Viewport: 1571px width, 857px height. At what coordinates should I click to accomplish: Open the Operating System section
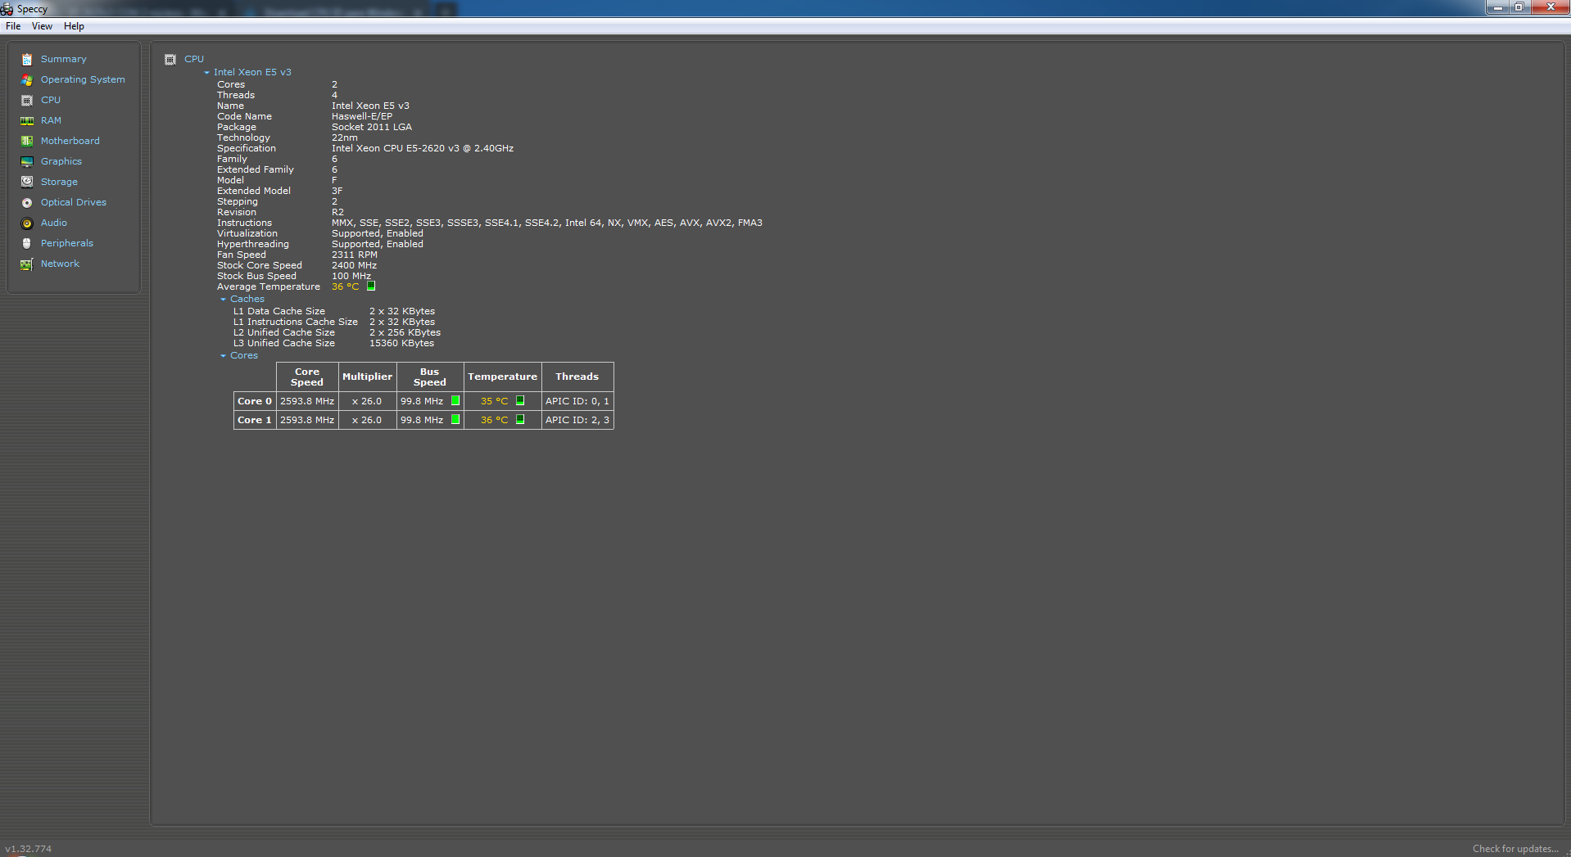pos(83,79)
